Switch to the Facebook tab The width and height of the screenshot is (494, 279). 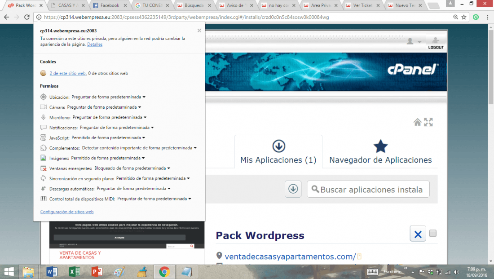tap(110, 5)
